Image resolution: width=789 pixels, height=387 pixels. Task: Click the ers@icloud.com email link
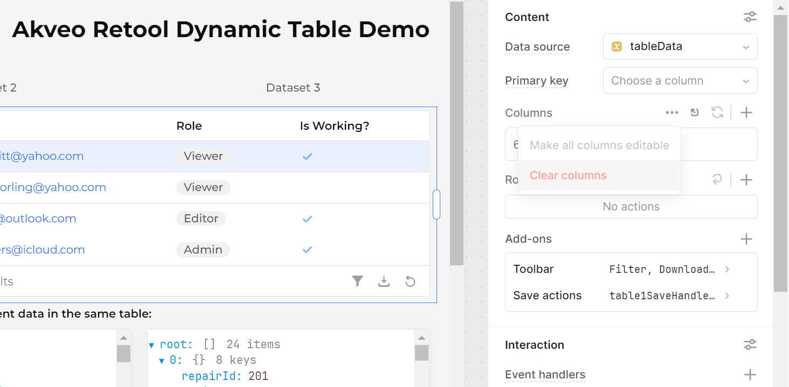pos(42,250)
